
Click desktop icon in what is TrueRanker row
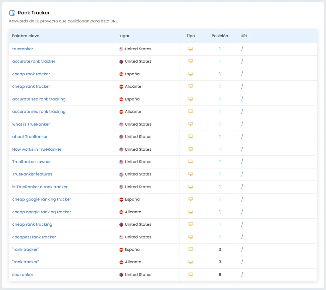point(191,124)
